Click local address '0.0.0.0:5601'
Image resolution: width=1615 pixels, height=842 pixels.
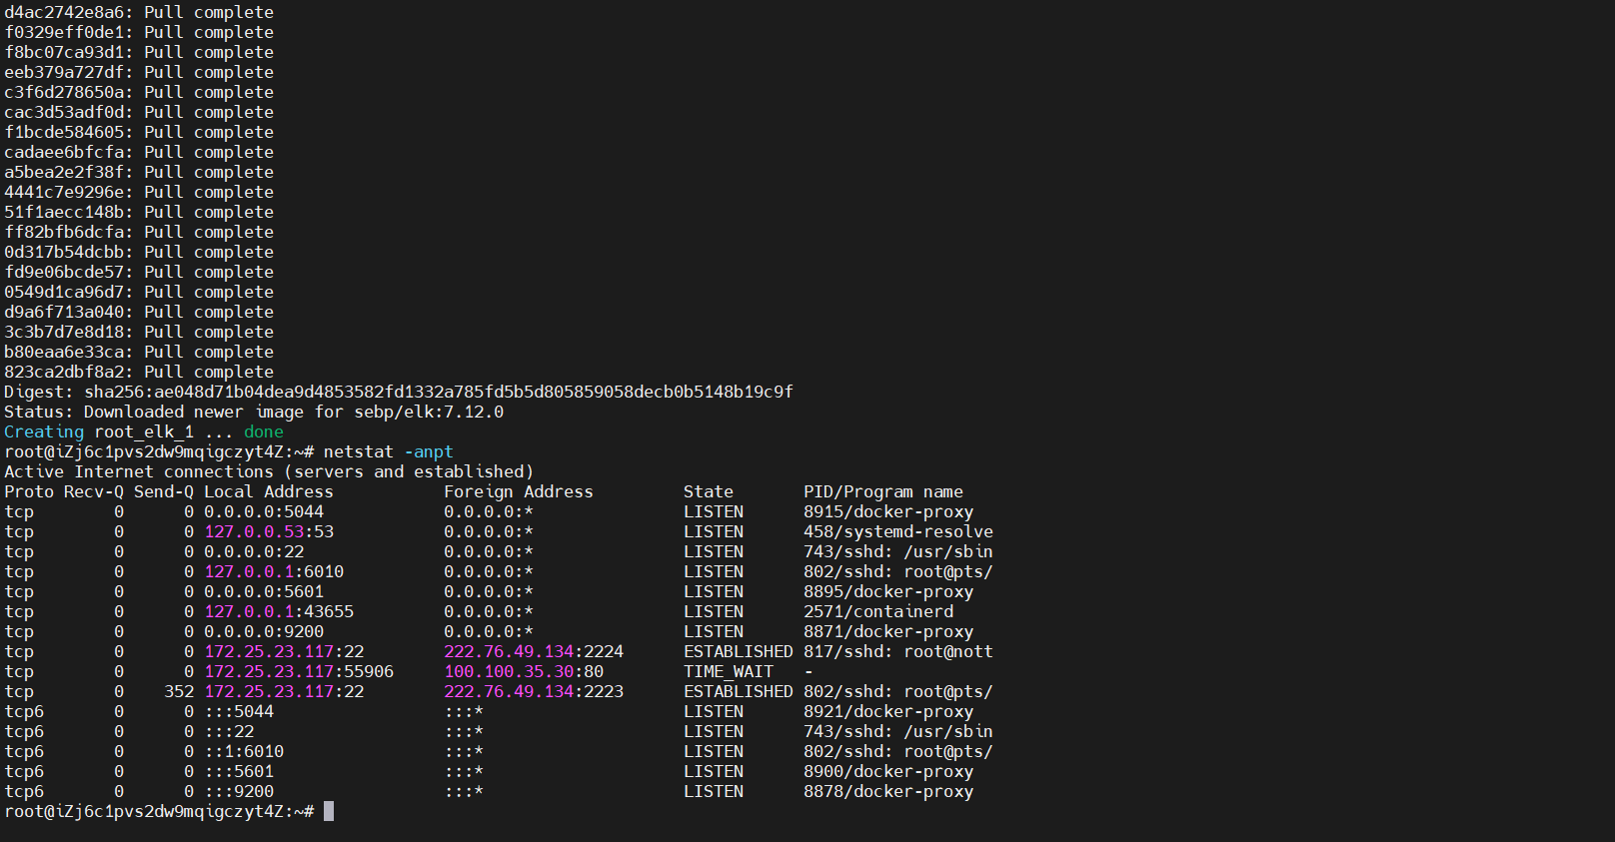[264, 591]
